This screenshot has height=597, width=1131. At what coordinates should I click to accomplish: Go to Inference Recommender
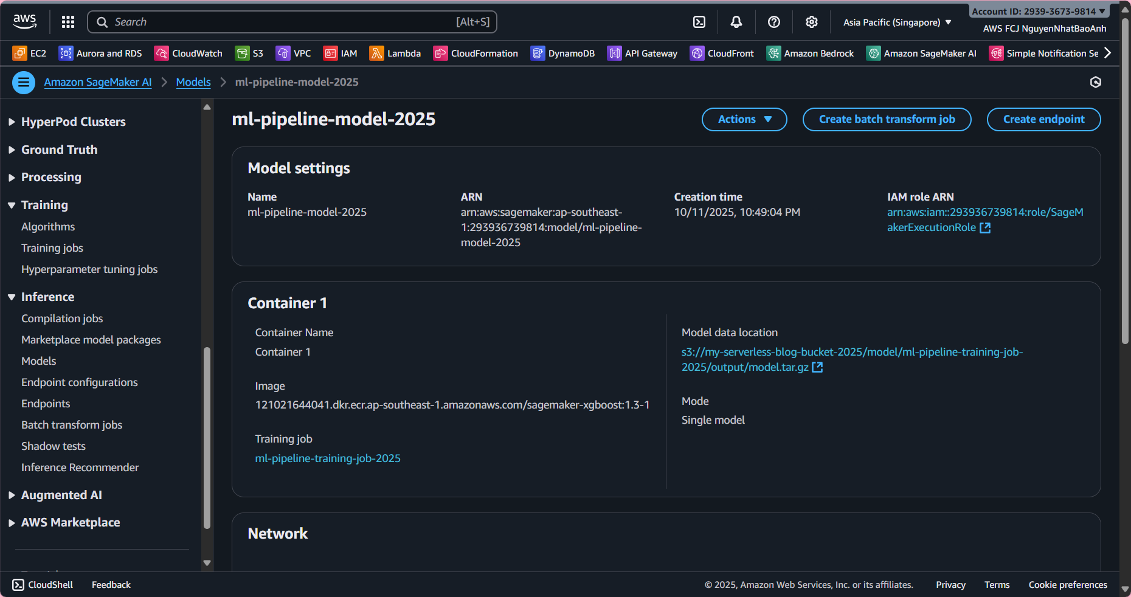coord(80,468)
